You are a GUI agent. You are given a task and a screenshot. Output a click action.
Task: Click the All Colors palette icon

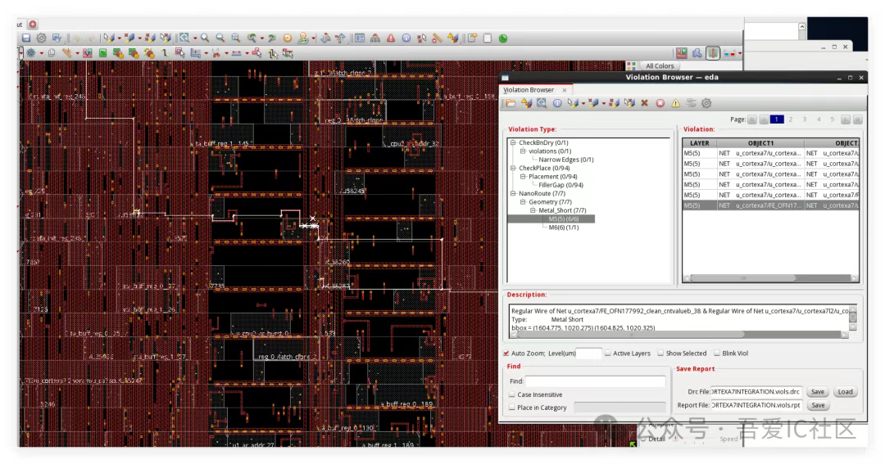click(x=631, y=66)
